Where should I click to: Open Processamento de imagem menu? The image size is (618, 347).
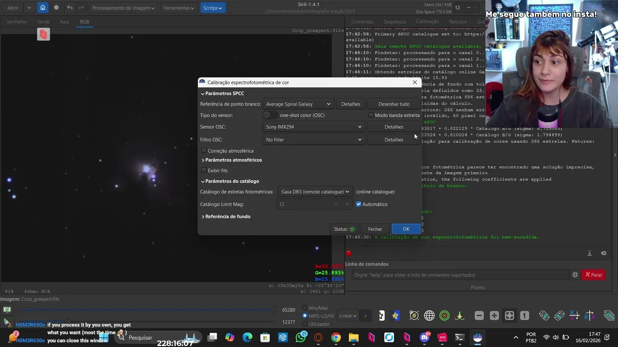pyautogui.click(x=124, y=8)
